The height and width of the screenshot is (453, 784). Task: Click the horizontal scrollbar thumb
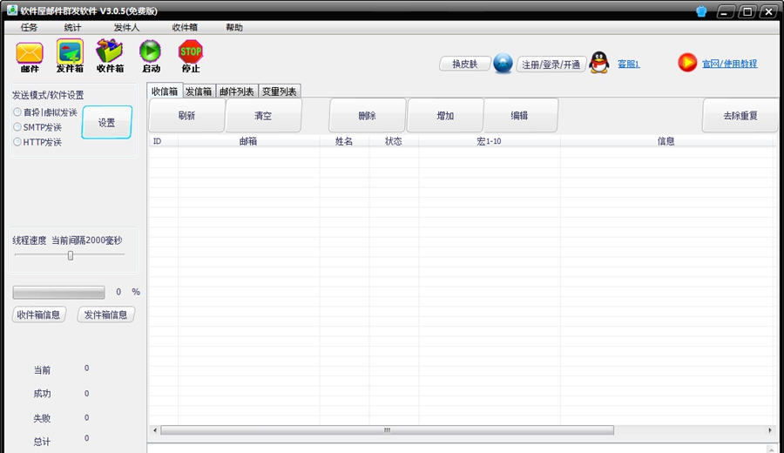pos(387,430)
